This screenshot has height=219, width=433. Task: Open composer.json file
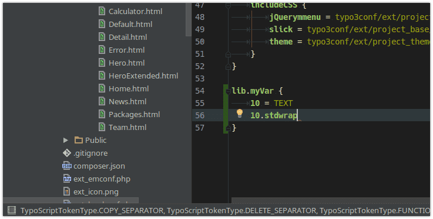coord(99,166)
